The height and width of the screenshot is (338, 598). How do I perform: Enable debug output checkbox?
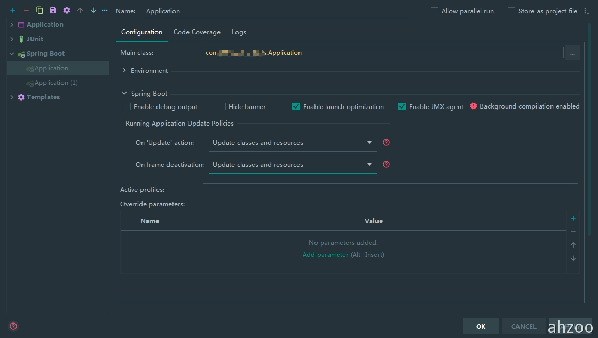(127, 106)
